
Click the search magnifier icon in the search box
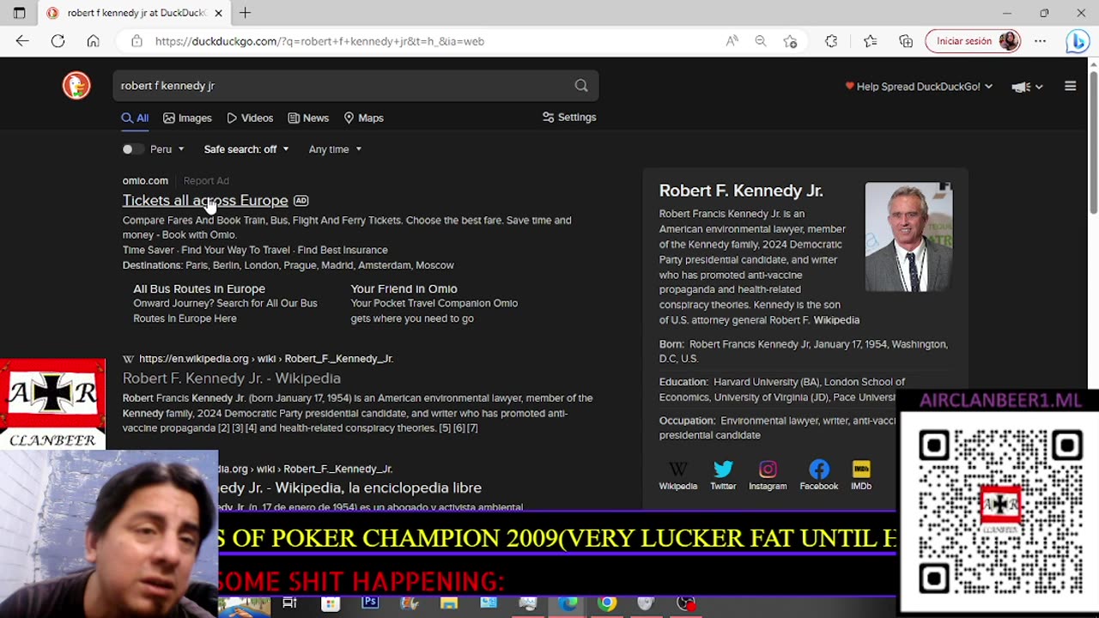click(x=581, y=85)
